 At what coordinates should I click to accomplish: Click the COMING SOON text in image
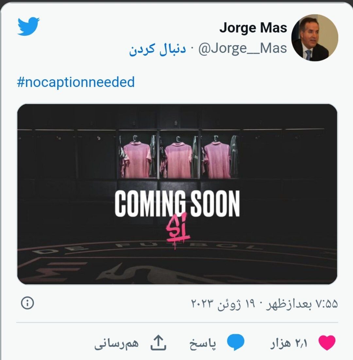[x=177, y=203]
